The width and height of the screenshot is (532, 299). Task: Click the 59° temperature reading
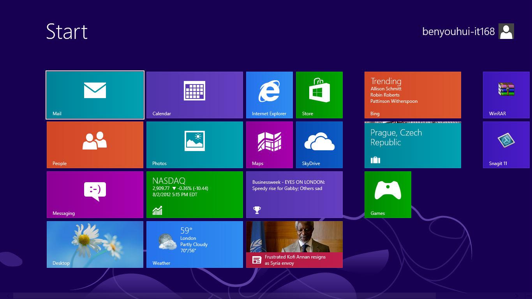[x=187, y=230]
